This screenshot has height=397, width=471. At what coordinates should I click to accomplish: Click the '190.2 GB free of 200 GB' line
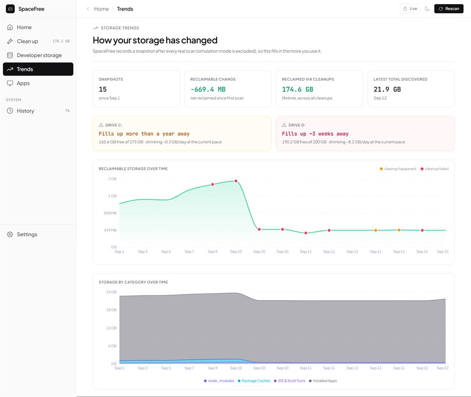click(x=343, y=142)
